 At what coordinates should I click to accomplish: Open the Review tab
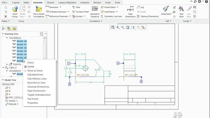97,3
